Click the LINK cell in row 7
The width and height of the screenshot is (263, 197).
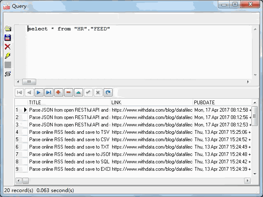pyautogui.click(x=152, y=154)
